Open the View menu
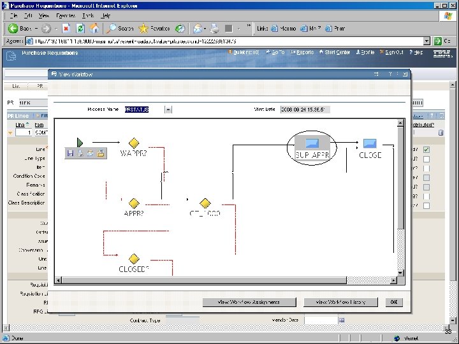This screenshot has height=344, width=459. [44, 15]
